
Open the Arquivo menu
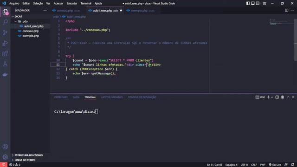click(x=14, y=3)
